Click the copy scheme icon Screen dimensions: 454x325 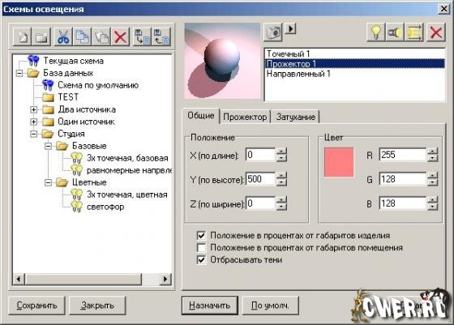83,36
